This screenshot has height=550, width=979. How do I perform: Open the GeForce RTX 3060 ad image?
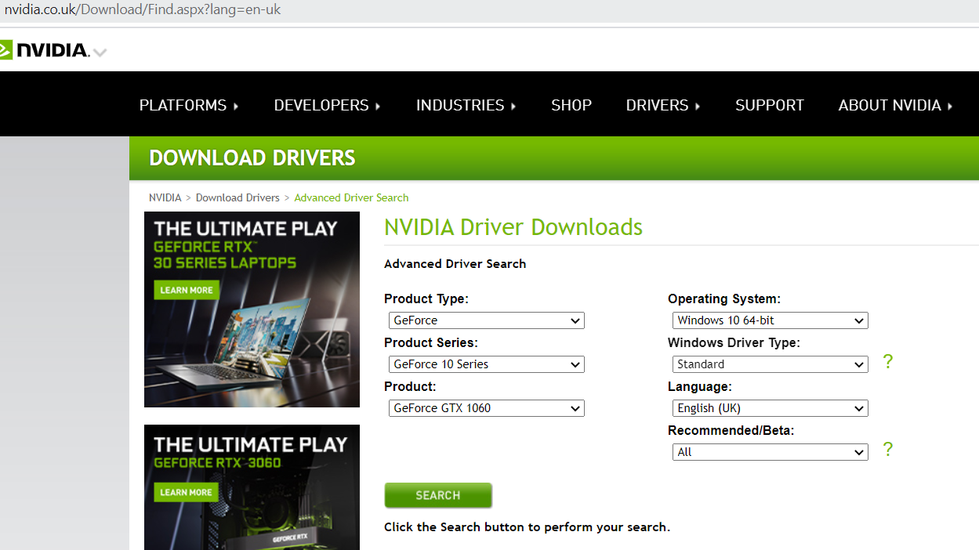[252, 487]
